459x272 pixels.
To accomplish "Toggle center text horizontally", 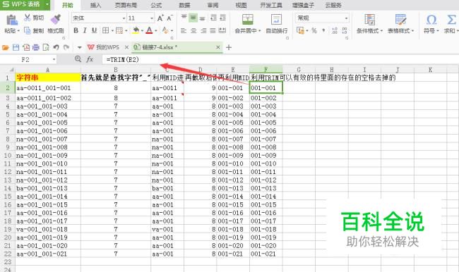I will (x=193, y=30).
